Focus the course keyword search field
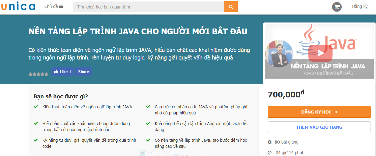This screenshot has height=156, width=376. 149,7
